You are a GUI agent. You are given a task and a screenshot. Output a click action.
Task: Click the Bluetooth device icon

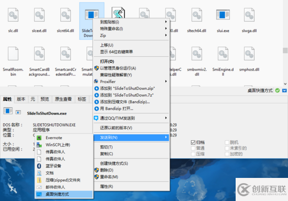39,166
